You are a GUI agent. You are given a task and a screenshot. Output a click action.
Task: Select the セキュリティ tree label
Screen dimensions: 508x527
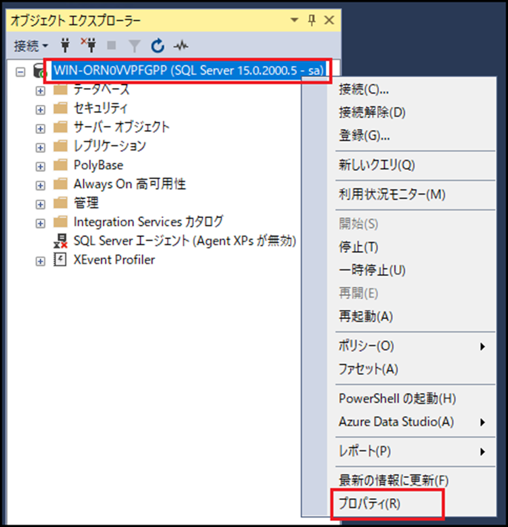coord(100,108)
